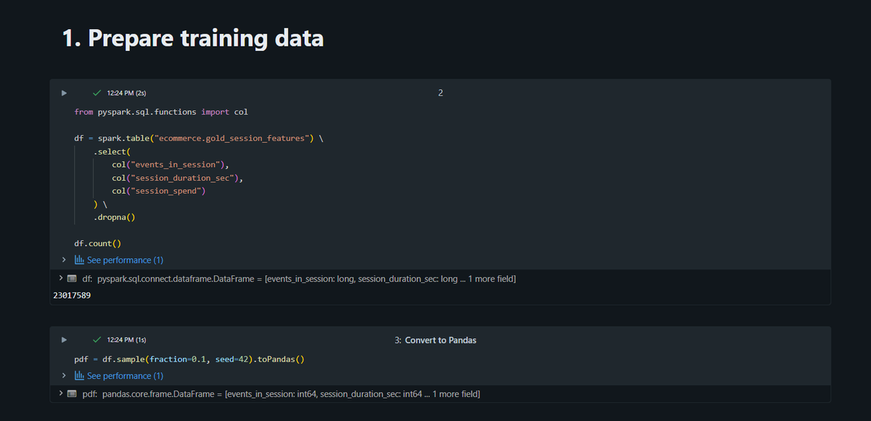The image size is (871, 421).
Task: Click the '12:24 PM (1s)' run time
Action: (126, 340)
